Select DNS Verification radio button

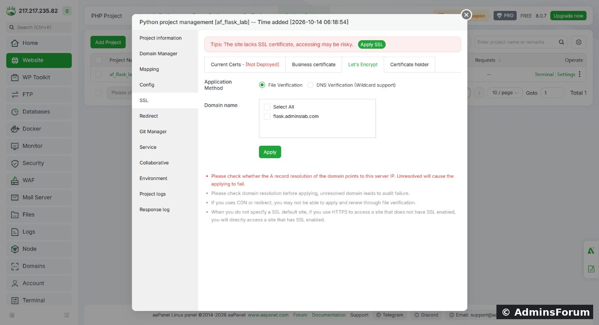pos(310,85)
